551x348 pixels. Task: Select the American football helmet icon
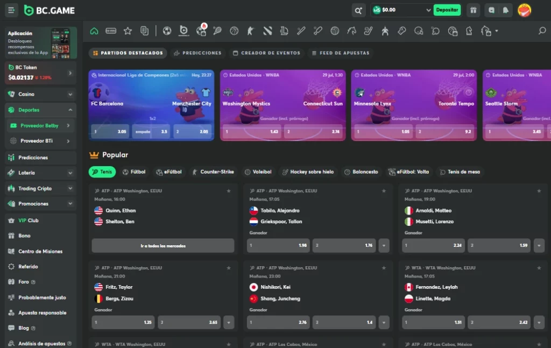tap(419, 31)
